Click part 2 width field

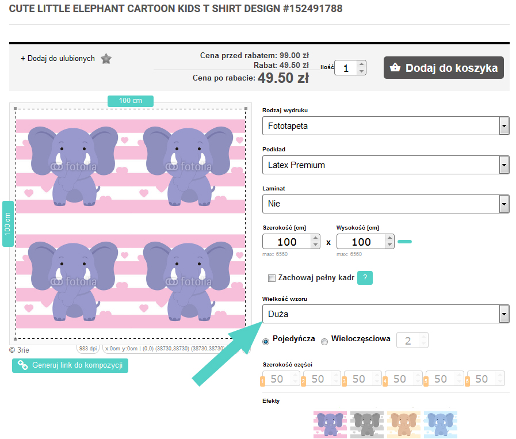coord(321,379)
